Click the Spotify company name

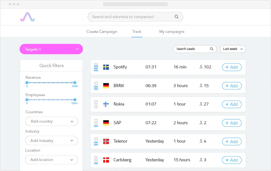pos(120,67)
